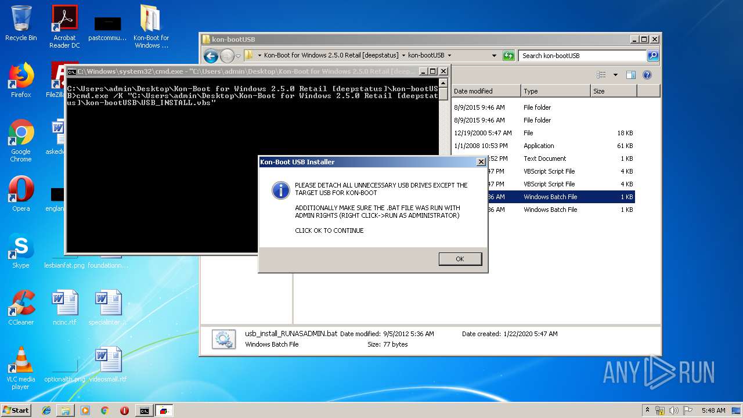Click Action Center flag tray icon
This screenshot has width=743, height=418.
coord(688,410)
